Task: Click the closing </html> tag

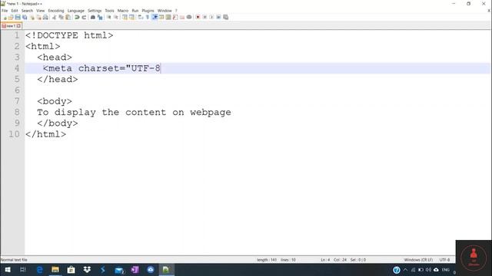Action: point(46,134)
